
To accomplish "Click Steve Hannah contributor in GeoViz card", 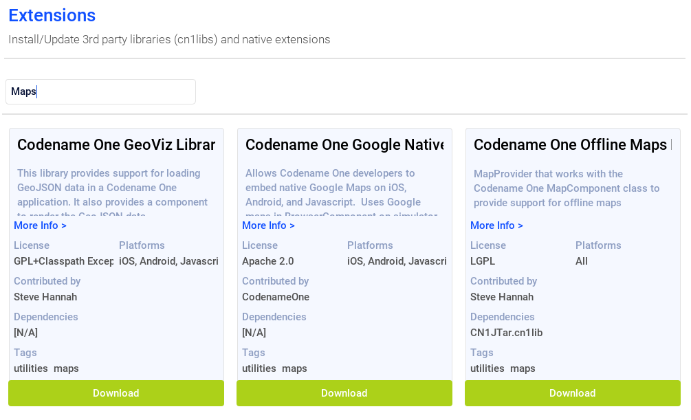I will click(45, 297).
